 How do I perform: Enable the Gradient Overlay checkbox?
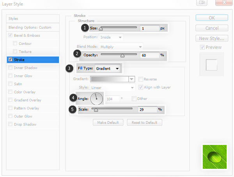point(10,100)
